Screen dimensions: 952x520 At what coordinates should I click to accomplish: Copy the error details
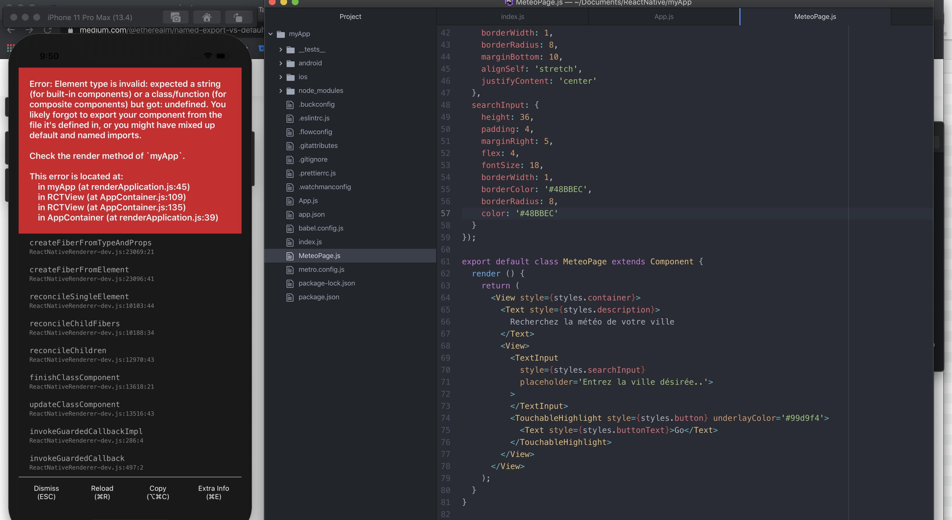157,492
